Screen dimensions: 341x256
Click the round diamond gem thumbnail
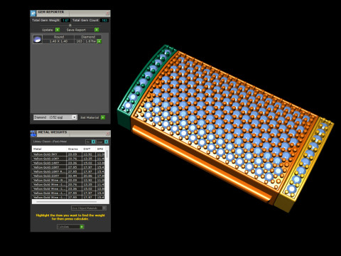[37, 39]
